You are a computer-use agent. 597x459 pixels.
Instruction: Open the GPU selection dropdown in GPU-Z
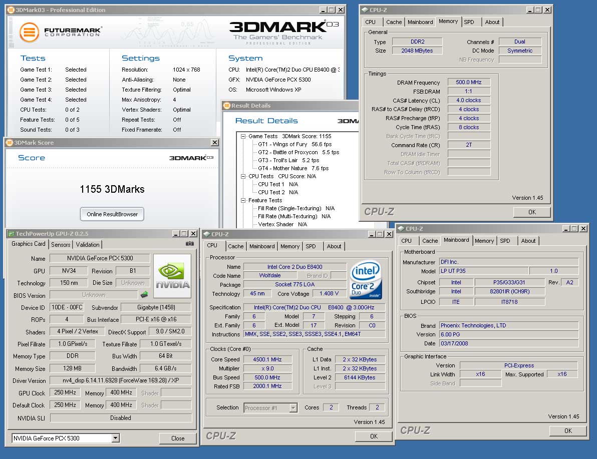point(115,438)
